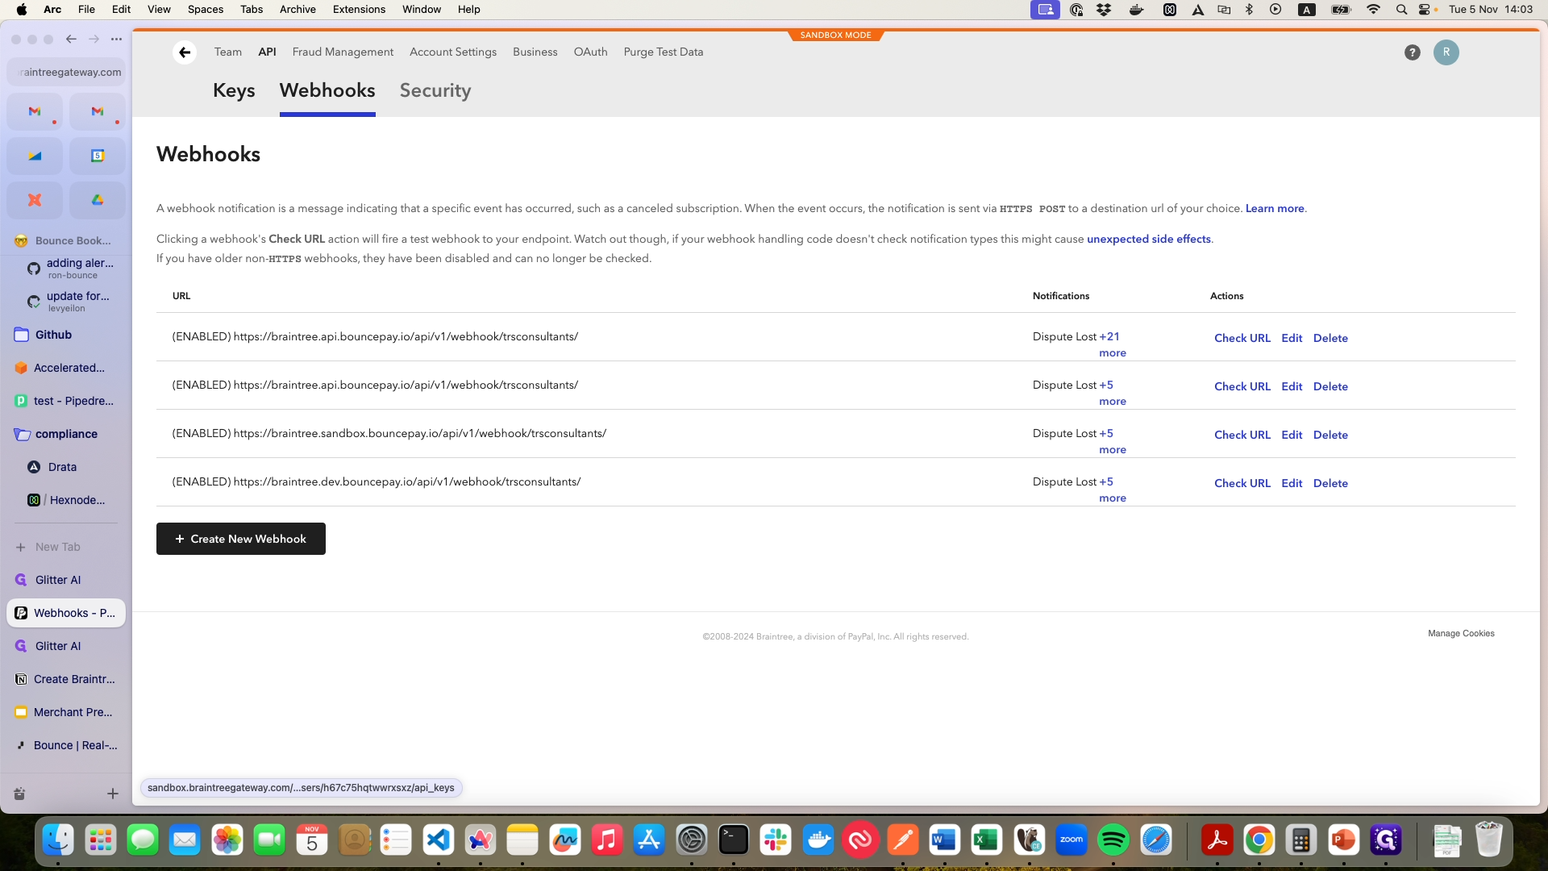Open the Create Braintr... Notion tab
This screenshot has width=1548, height=871.
pos(66,679)
